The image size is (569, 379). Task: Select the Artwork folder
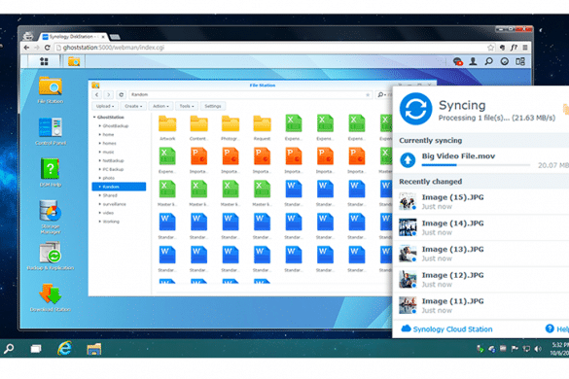[167, 128]
